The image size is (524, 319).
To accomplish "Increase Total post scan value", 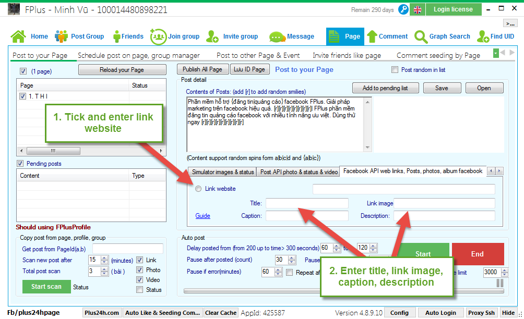I will (x=104, y=269).
